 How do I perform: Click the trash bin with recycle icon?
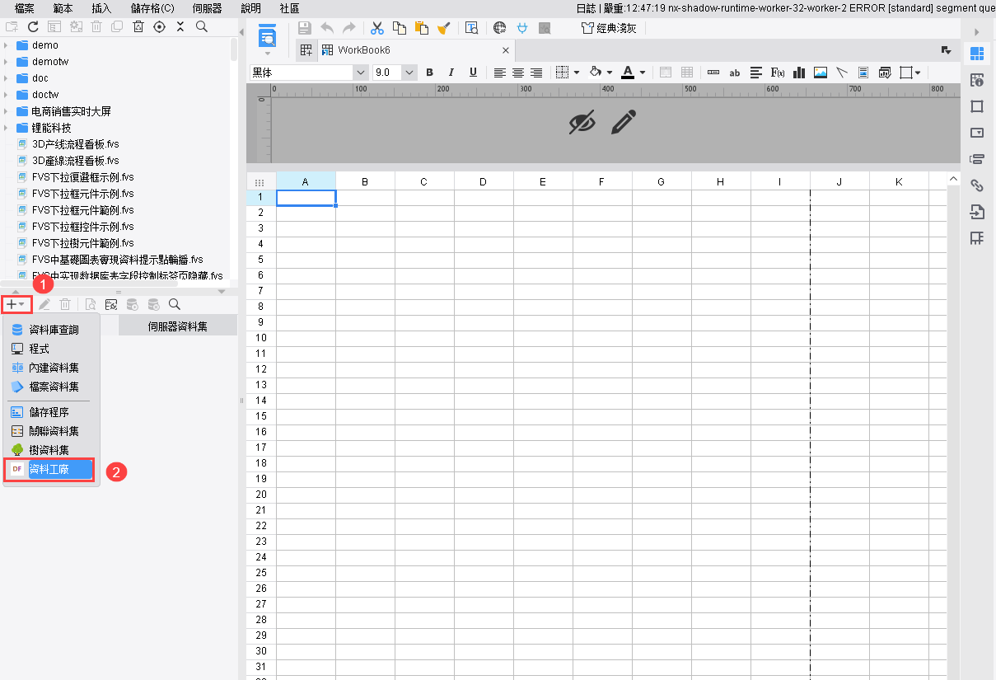pyautogui.click(x=138, y=26)
